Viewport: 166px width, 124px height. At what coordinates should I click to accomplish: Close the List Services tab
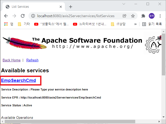click(61, 7)
